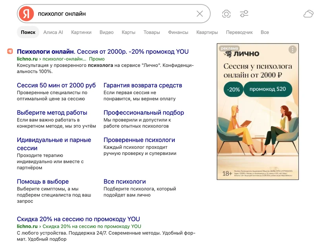Viewport: 314px width, 248px height.
Task: Switch to the Видео tab
Action: (x=106, y=32)
